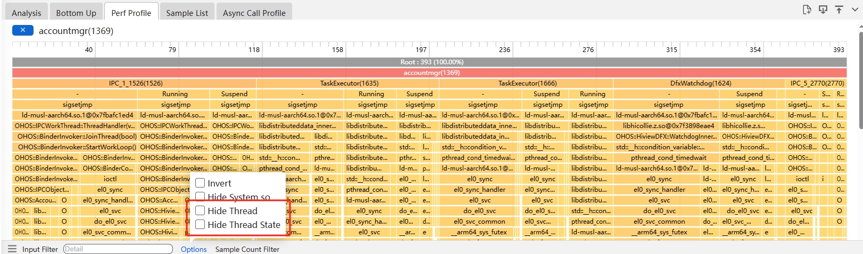Click the move-to-top arrow icon

(839, 10)
